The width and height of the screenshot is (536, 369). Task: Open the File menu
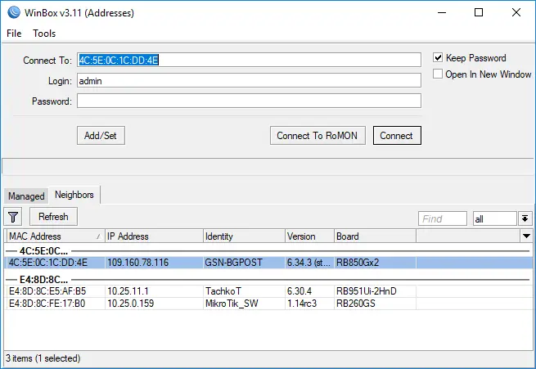tap(14, 34)
